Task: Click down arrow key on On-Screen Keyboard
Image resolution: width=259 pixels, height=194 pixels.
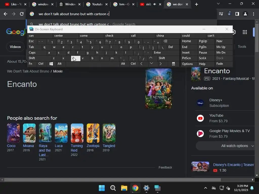Action: point(152,64)
